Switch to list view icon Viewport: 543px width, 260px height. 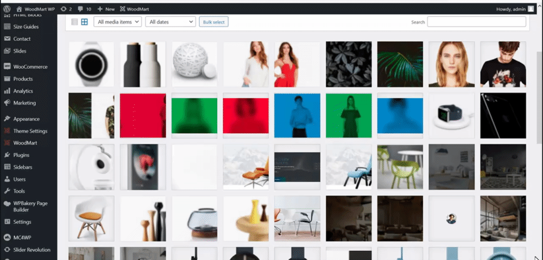coord(74,22)
